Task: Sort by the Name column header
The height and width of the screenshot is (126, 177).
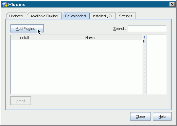Action: pos(90,38)
